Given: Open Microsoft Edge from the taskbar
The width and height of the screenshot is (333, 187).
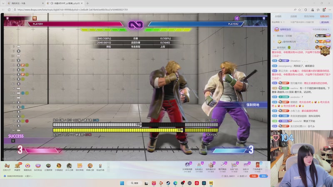Looking at the screenshot, I should (175, 183).
